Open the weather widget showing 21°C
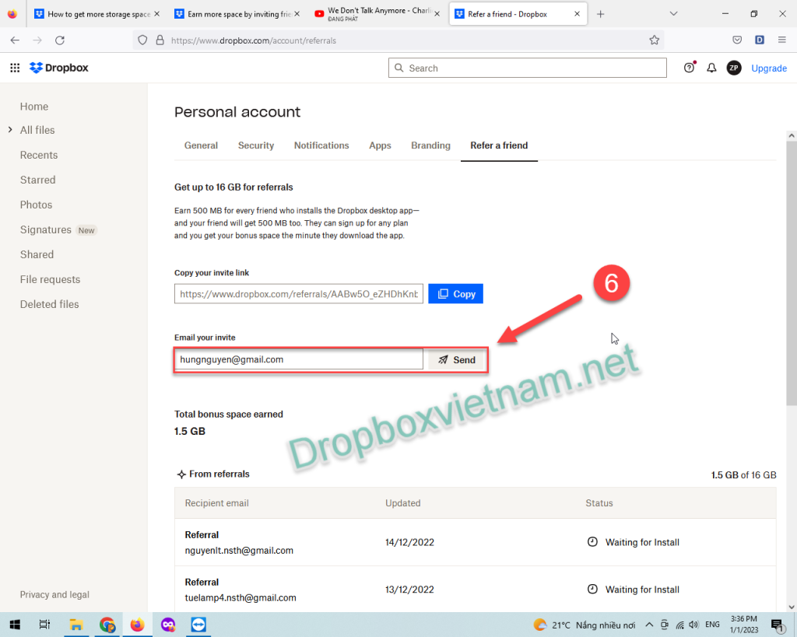Image resolution: width=797 pixels, height=637 pixels. [x=584, y=625]
